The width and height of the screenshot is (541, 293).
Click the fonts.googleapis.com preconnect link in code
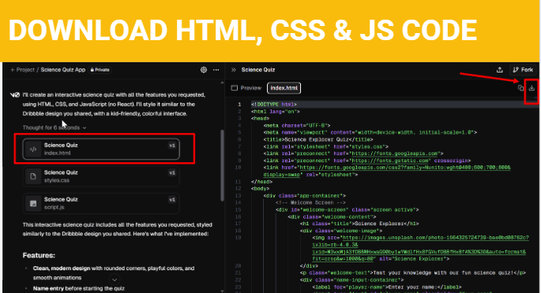point(395,154)
